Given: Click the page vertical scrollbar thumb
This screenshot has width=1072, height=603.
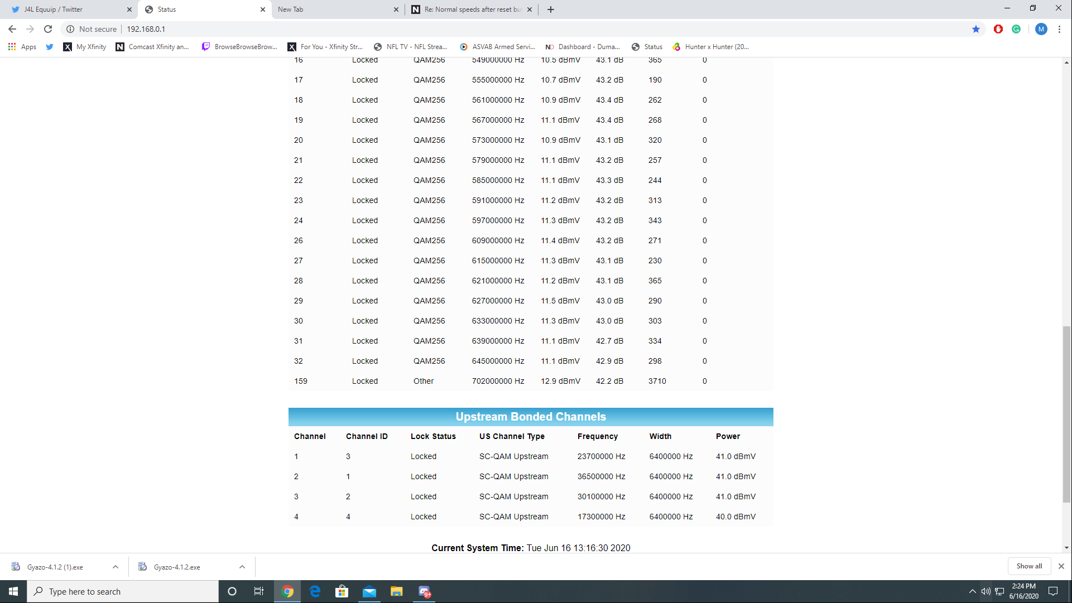Looking at the screenshot, I should [1066, 413].
